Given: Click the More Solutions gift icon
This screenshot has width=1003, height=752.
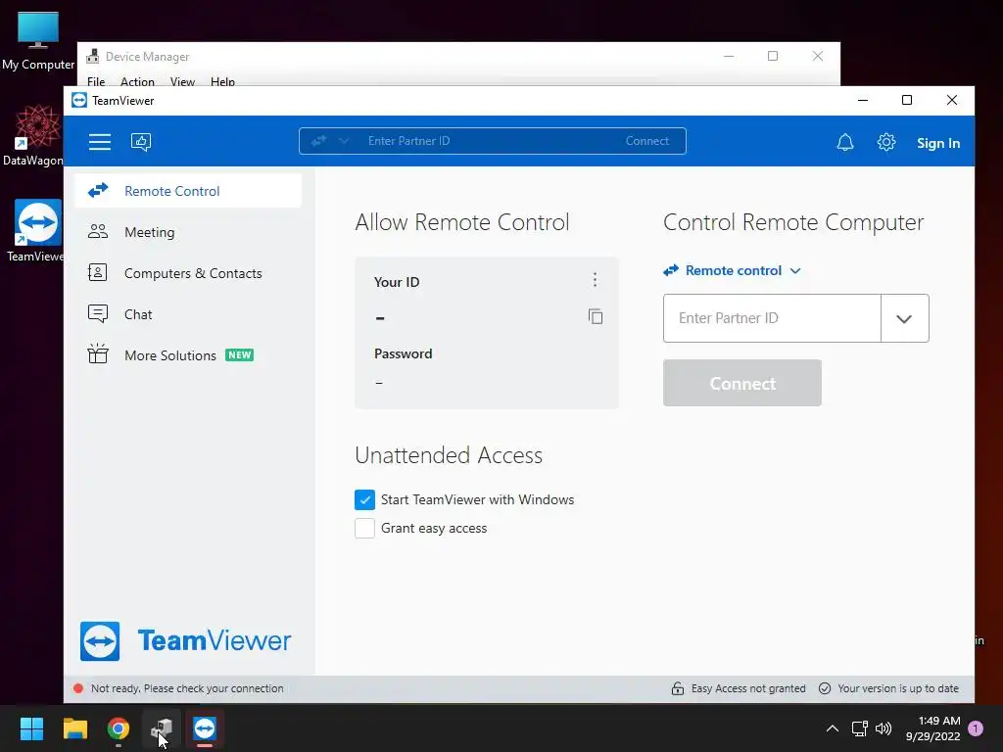Looking at the screenshot, I should tap(98, 353).
